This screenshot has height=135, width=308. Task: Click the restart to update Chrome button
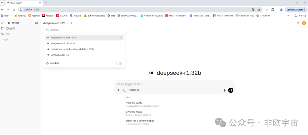[296, 10]
